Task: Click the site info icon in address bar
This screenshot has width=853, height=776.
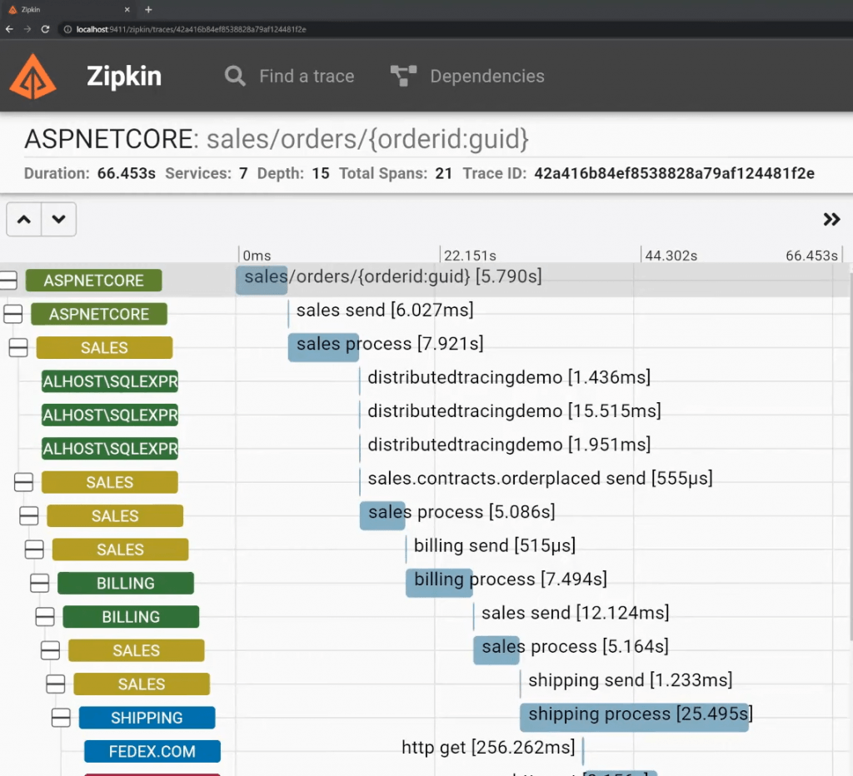Action: click(x=67, y=29)
